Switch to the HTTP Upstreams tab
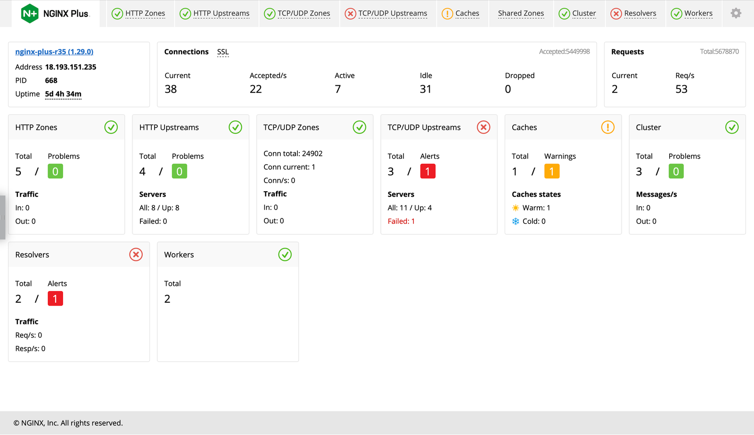Screen dimensions: 754x435 click(x=221, y=13)
